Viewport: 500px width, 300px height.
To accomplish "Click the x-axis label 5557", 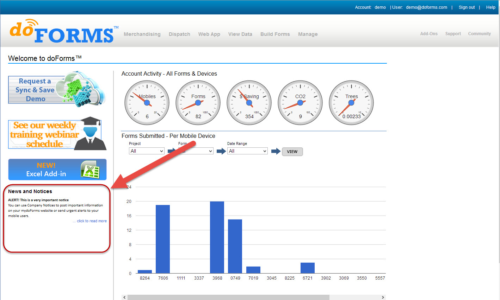I will pyautogui.click(x=380, y=278).
